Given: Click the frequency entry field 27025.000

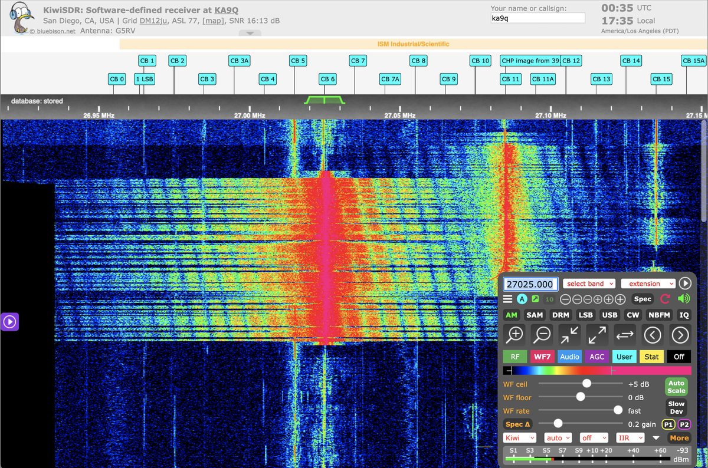Looking at the screenshot, I should pos(530,284).
